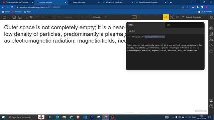Click the text size Tt icon
This screenshot has height=120, width=214.
[60, 17]
